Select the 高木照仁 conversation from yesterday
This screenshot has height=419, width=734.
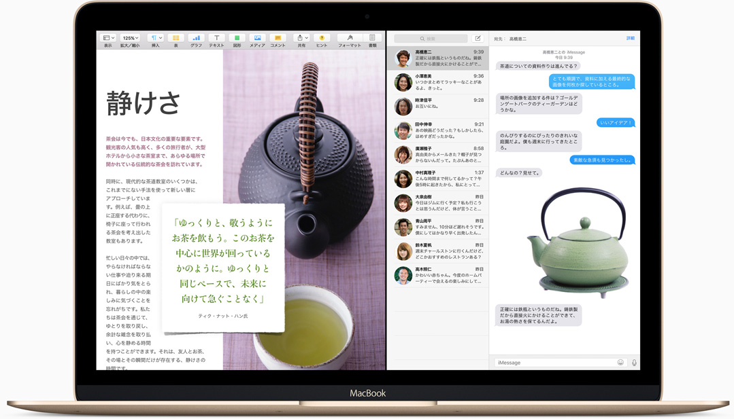point(438,276)
